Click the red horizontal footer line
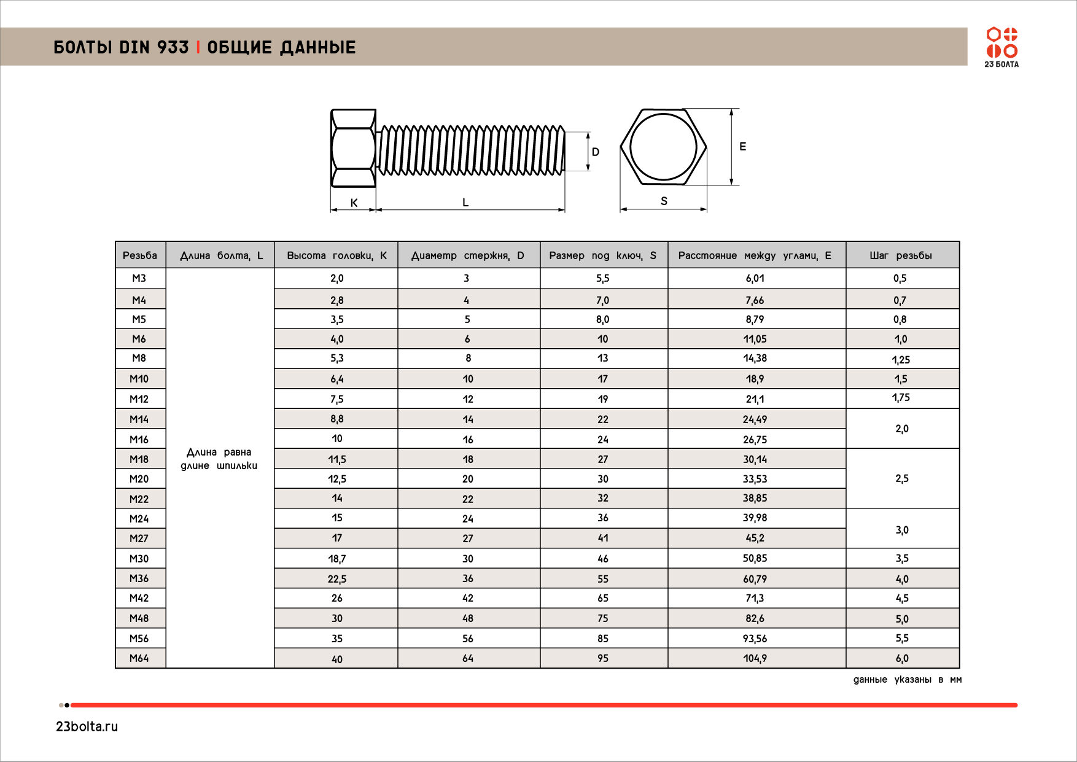This screenshot has width=1077, height=762. (543, 705)
